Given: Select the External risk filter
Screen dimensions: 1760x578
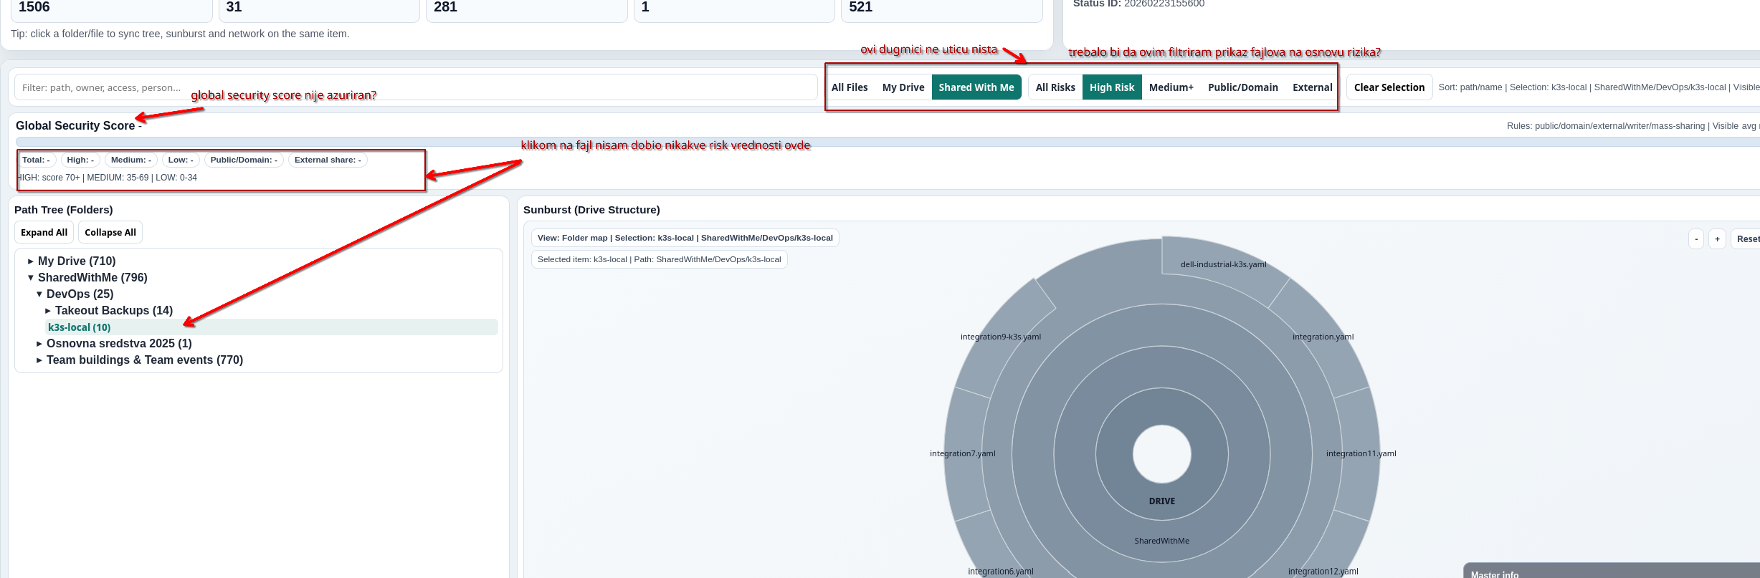Looking at the screenshot, I should click(1312, 87).
